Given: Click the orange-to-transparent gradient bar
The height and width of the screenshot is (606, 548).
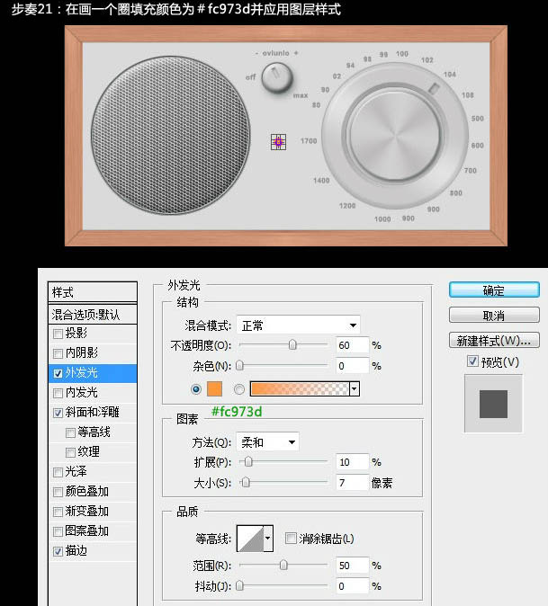Looking at the screenshot, I should (300, 389).
